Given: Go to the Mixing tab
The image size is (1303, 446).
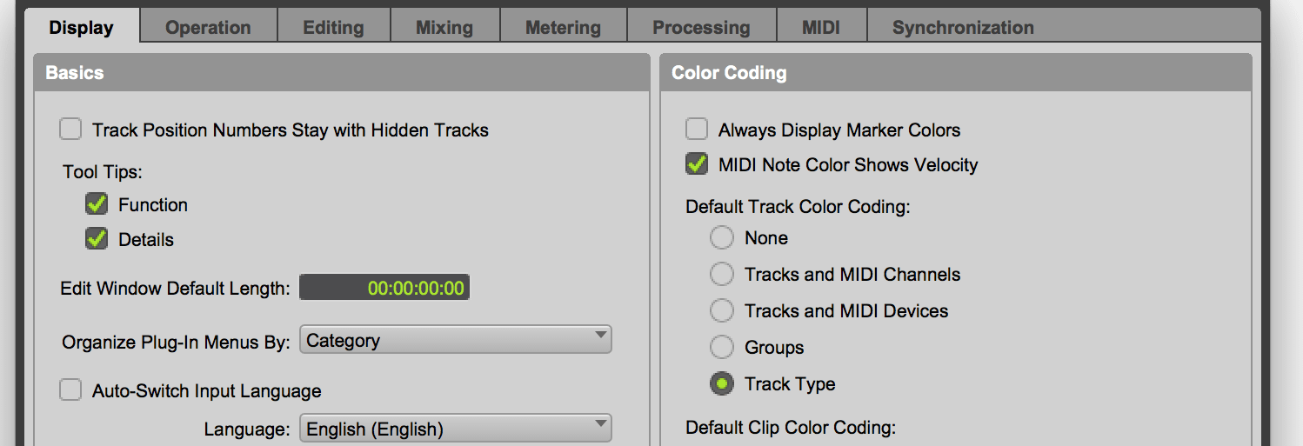Looking at the screenshot, I should (x=444, y=27).
